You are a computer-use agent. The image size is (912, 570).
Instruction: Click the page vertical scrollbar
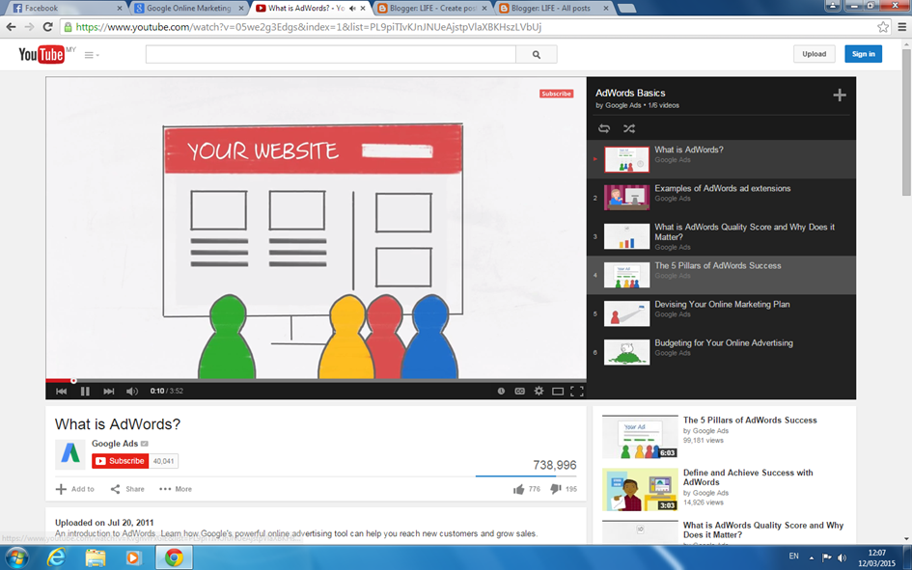[907, 122]
